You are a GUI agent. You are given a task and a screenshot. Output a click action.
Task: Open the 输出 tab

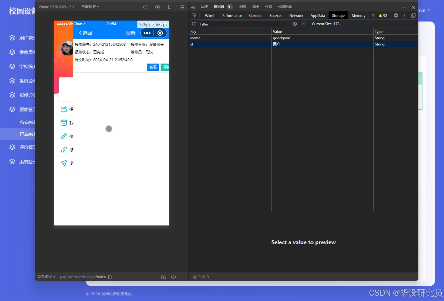(256, 7)
